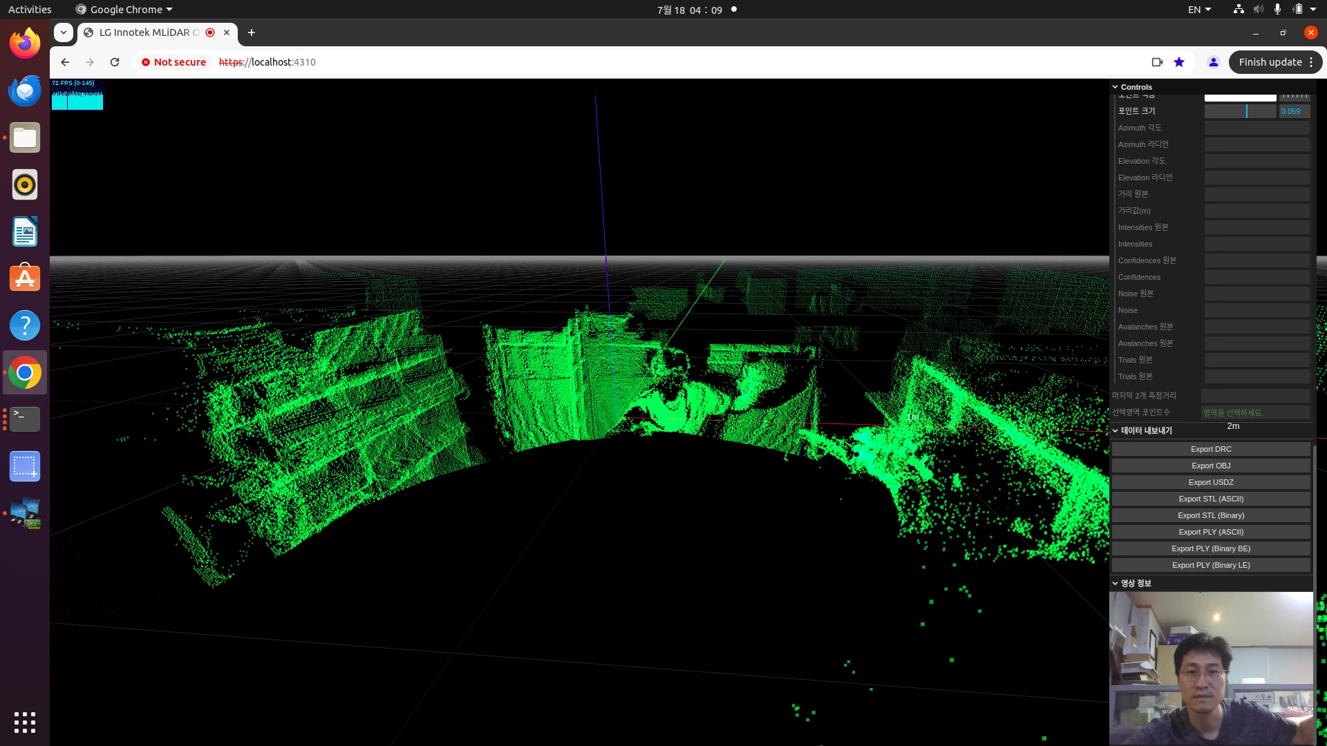Focus Google Chrome in the dock
Screen dimensions: 1327x746
click(x=25, y=372)
